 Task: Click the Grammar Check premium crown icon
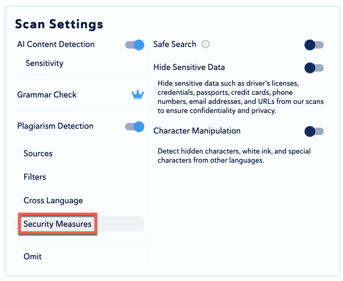pos(138,95)
